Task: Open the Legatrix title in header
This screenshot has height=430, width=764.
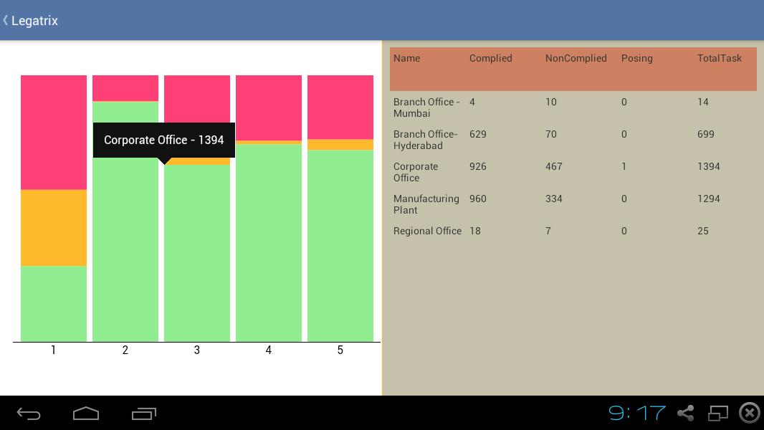Action: (x=34, y=21)
